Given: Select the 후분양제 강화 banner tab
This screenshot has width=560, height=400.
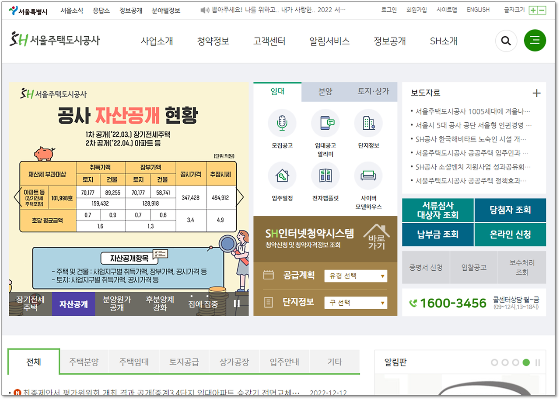Looking at the screenshot, I should (160, 303).
